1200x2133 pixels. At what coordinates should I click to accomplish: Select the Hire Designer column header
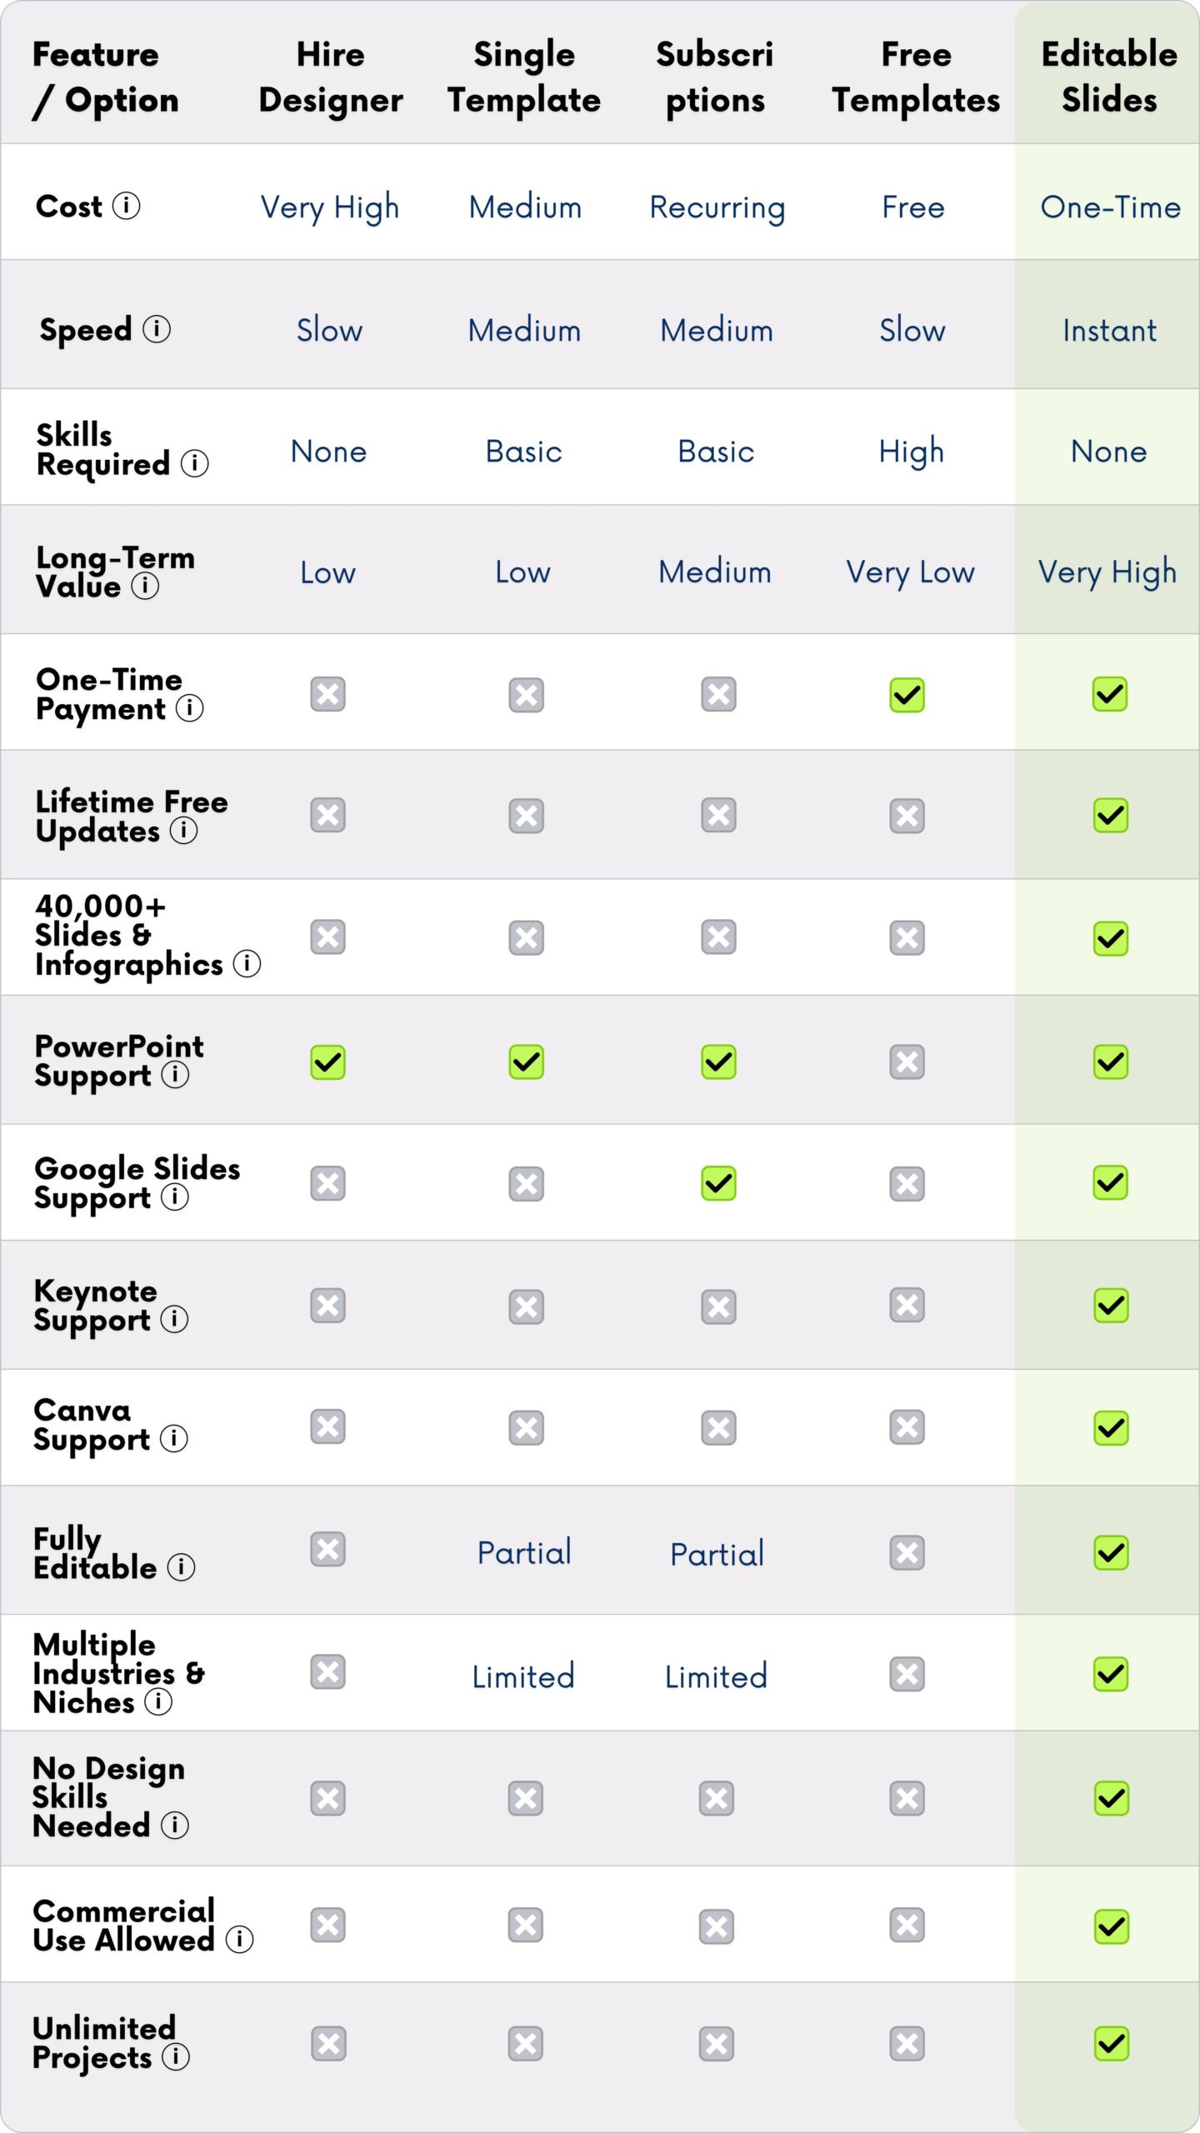[331, 77]
